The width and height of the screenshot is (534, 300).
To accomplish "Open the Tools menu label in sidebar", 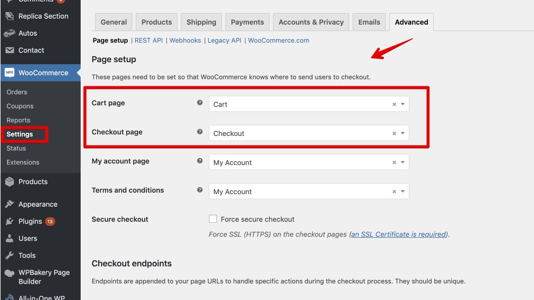I will click(27, 255).
